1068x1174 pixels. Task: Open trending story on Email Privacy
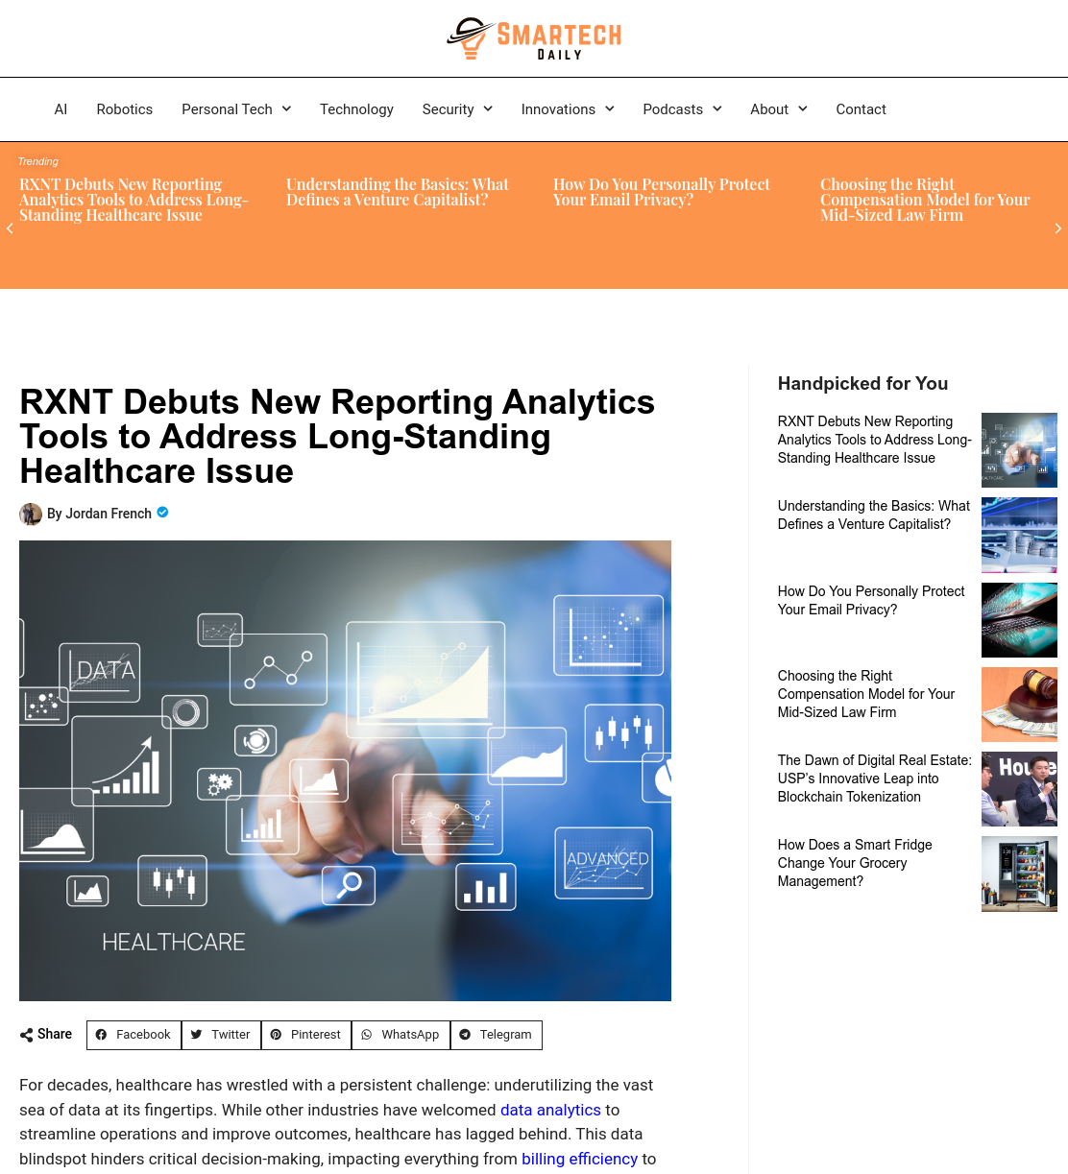[x=662, y=192]
